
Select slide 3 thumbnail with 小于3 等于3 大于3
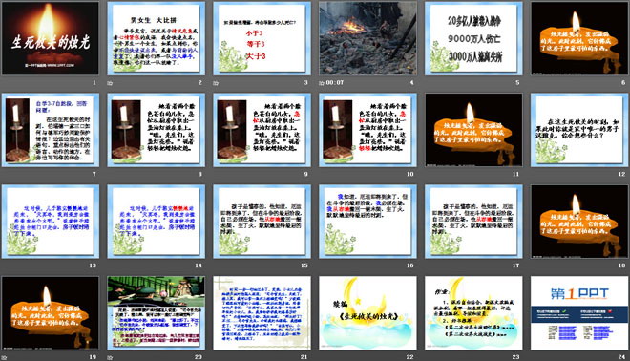point(262,38)
